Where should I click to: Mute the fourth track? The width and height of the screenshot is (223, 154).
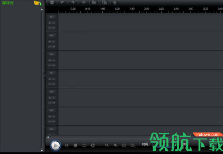pyautogui.click(x=52, y=73)
